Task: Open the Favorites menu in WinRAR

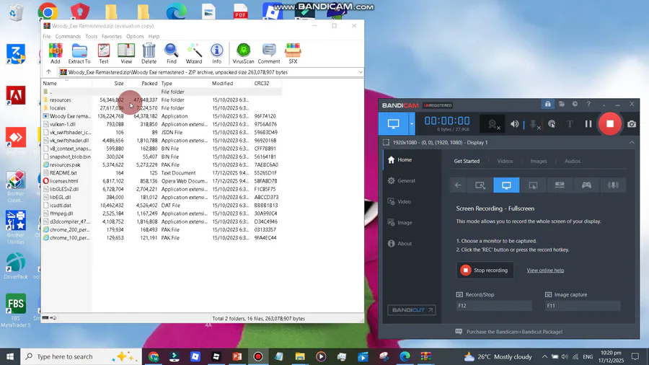Action: pyautogui.click(x=112, y=36)
